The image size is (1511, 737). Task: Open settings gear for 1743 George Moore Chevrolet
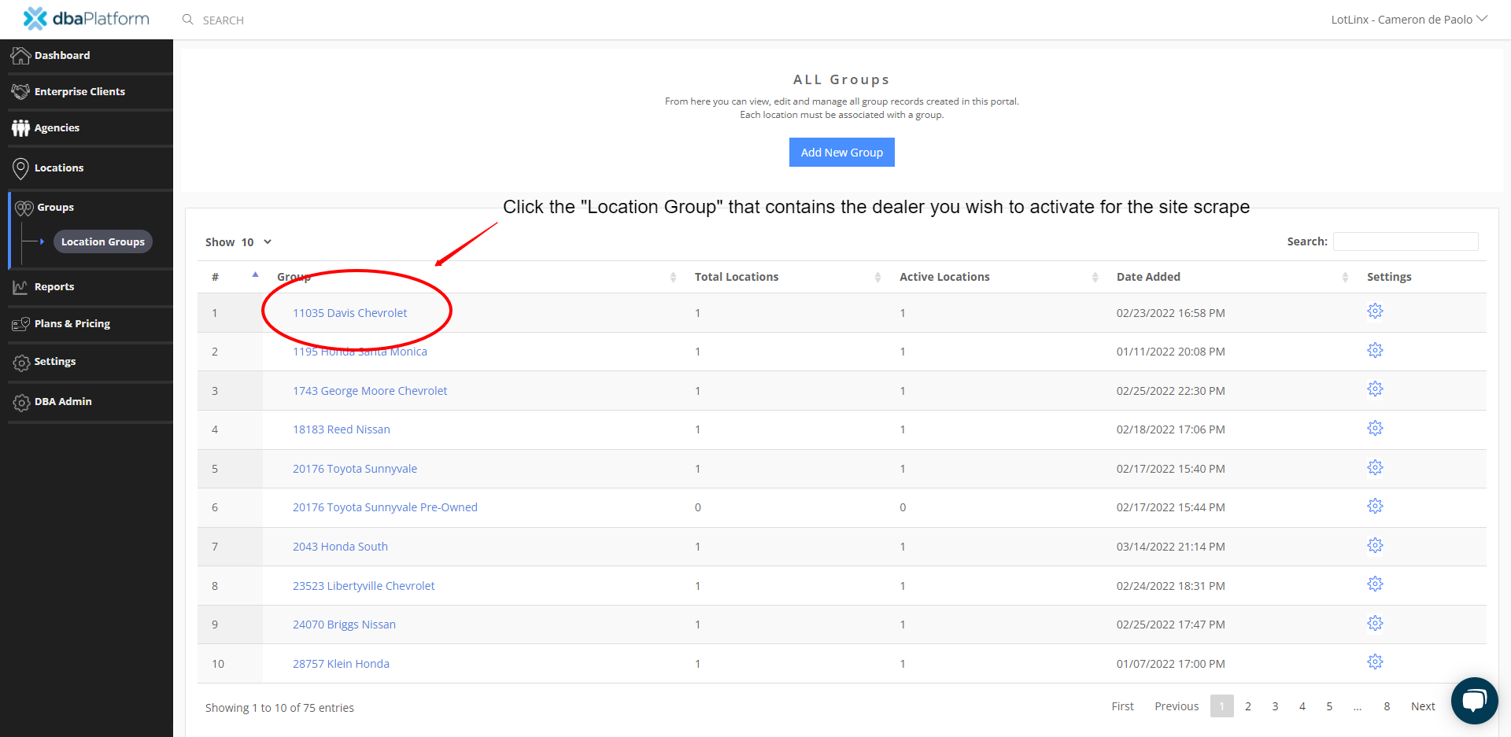coord(1375,389)
